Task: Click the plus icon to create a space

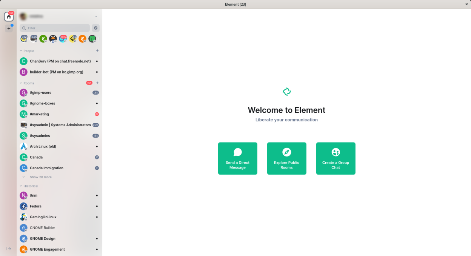Action: (x=9, y=28)
